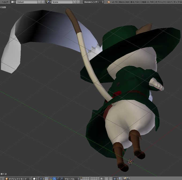Toggle manipulate center points only

coord(46,179)
